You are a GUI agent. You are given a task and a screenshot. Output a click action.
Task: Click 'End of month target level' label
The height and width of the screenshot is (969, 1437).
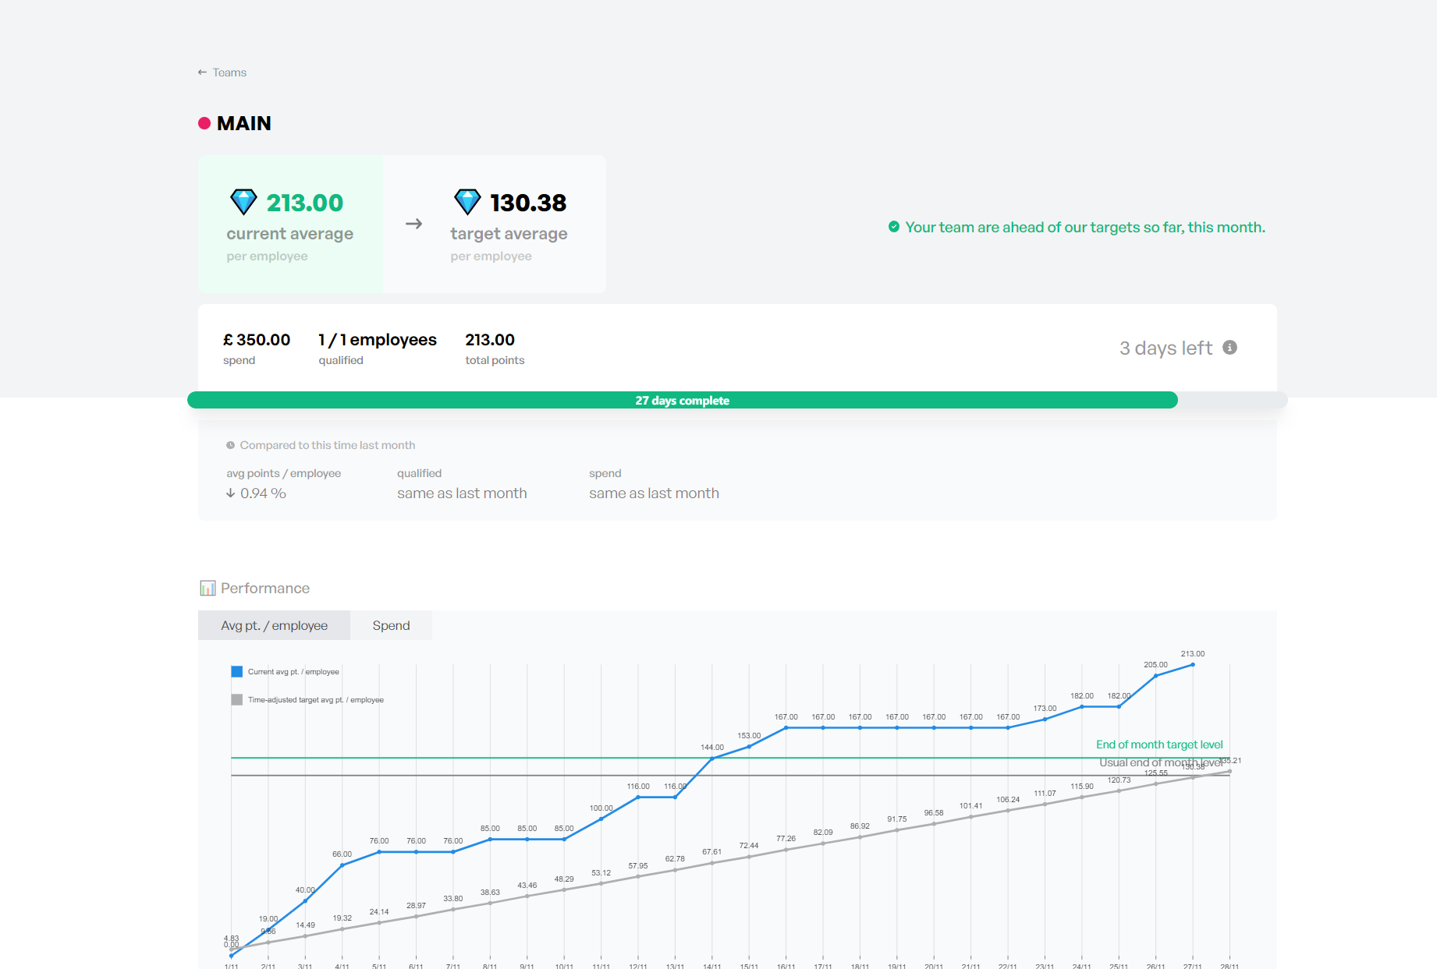pos(1159,744)
